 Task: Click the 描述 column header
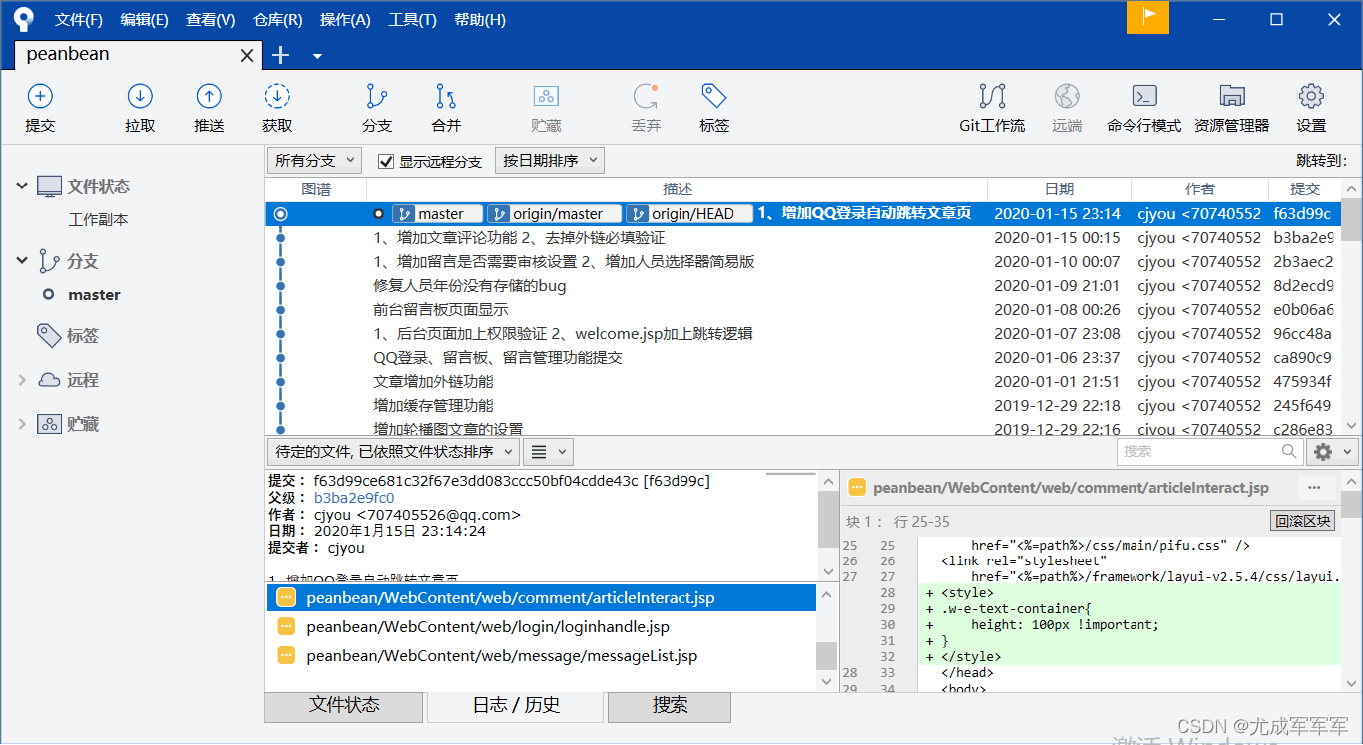tap(678, 189)
